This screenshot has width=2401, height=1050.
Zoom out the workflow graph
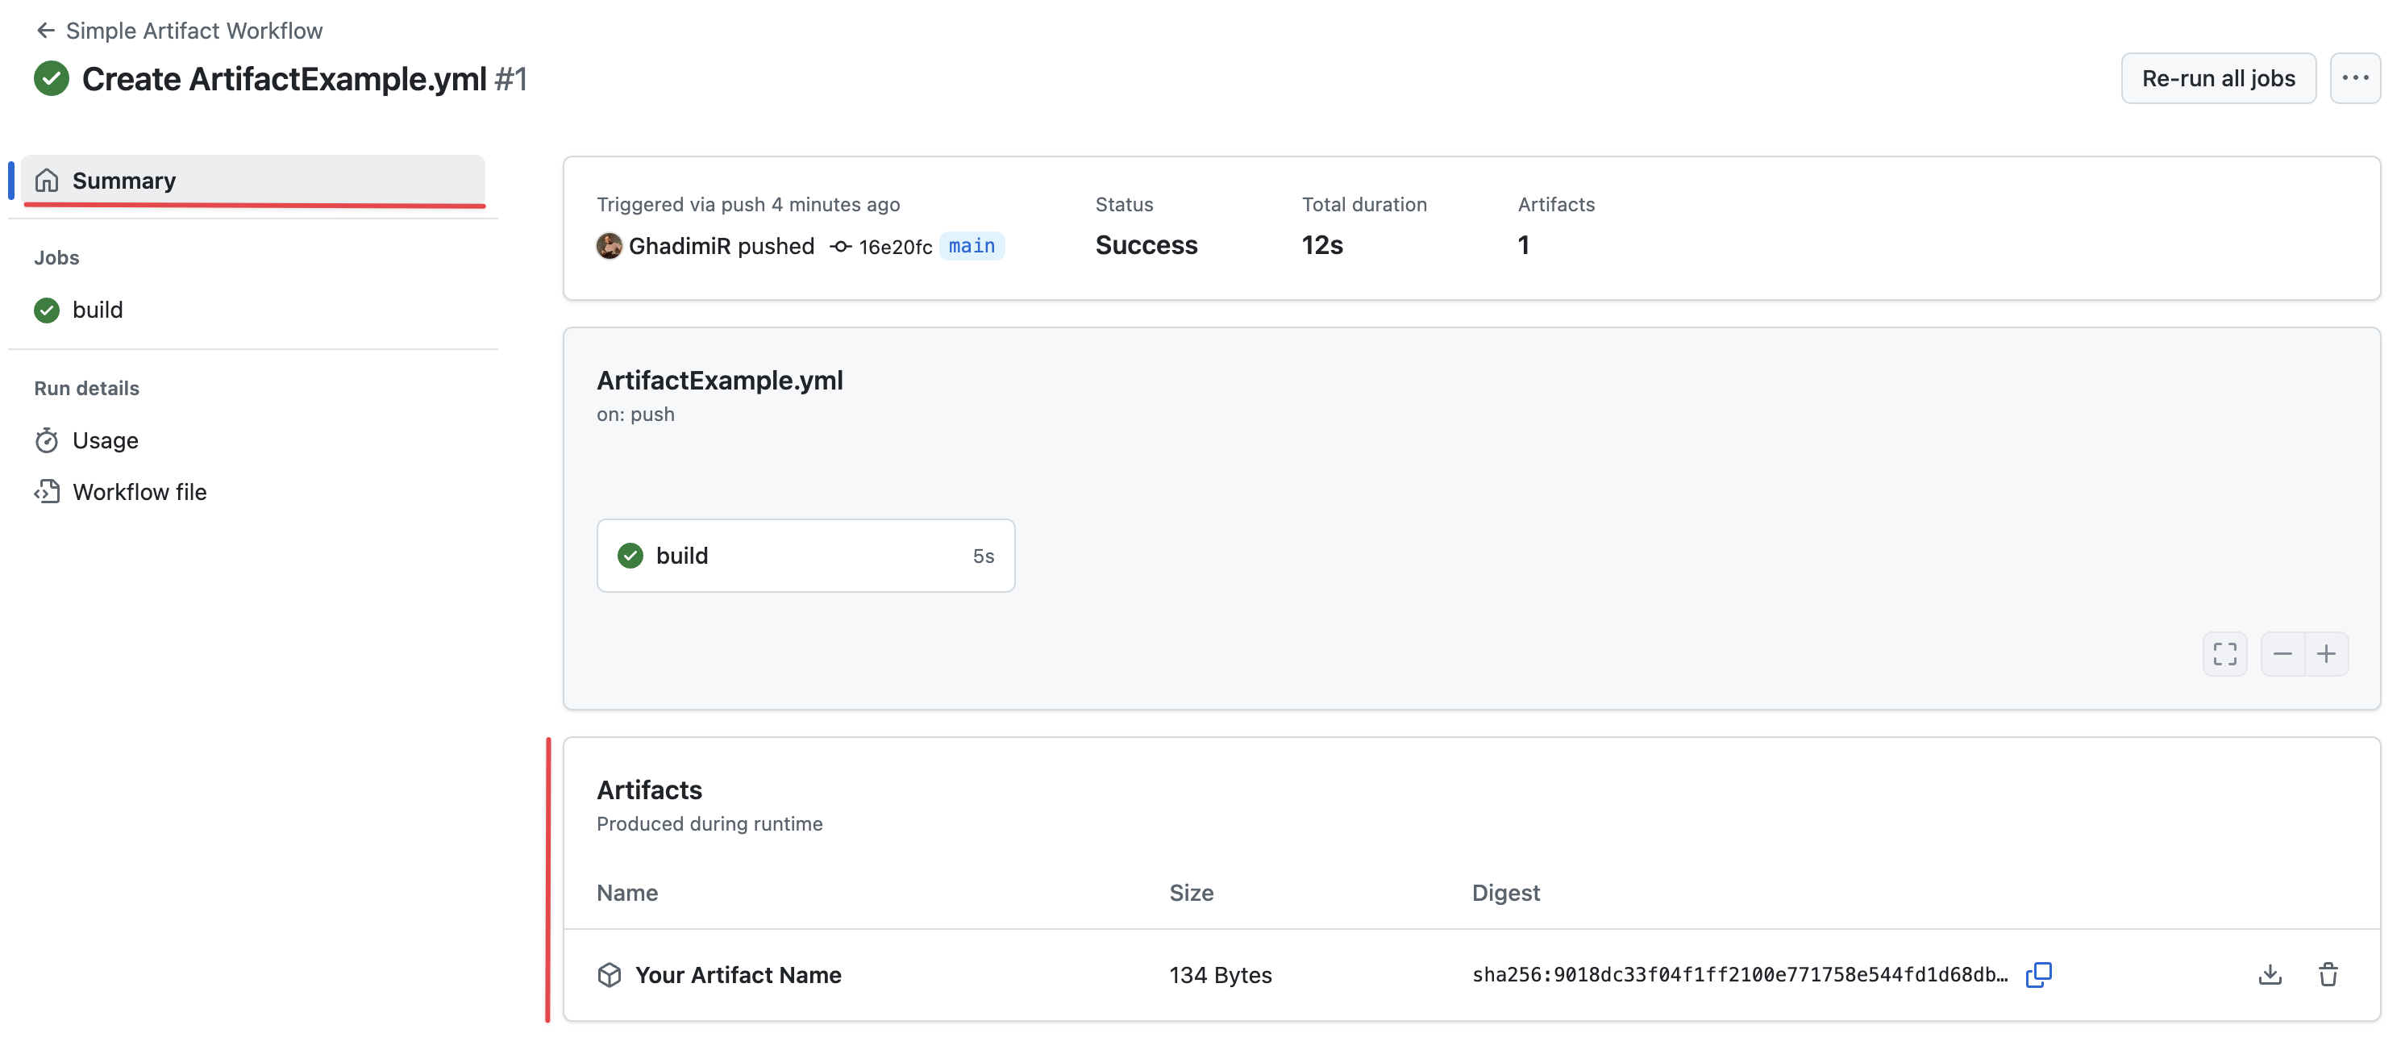point(2282,654)
